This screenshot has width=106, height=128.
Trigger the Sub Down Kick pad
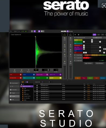pyautogui.click(x=16, y=78)
